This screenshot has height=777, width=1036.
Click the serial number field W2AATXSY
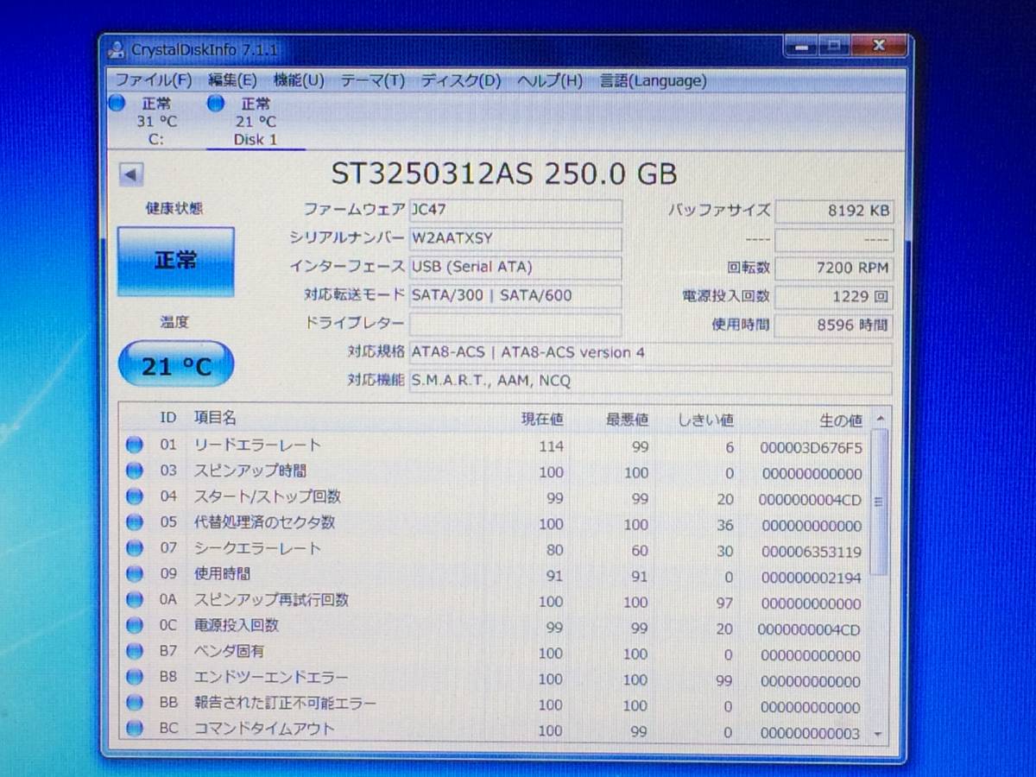point(515,238)
